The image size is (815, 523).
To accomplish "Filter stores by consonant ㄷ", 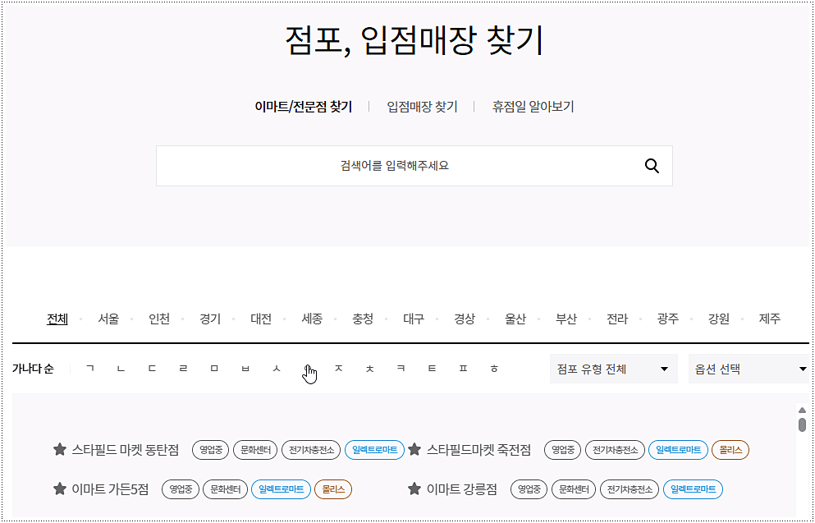I will [x=153, y=369].
